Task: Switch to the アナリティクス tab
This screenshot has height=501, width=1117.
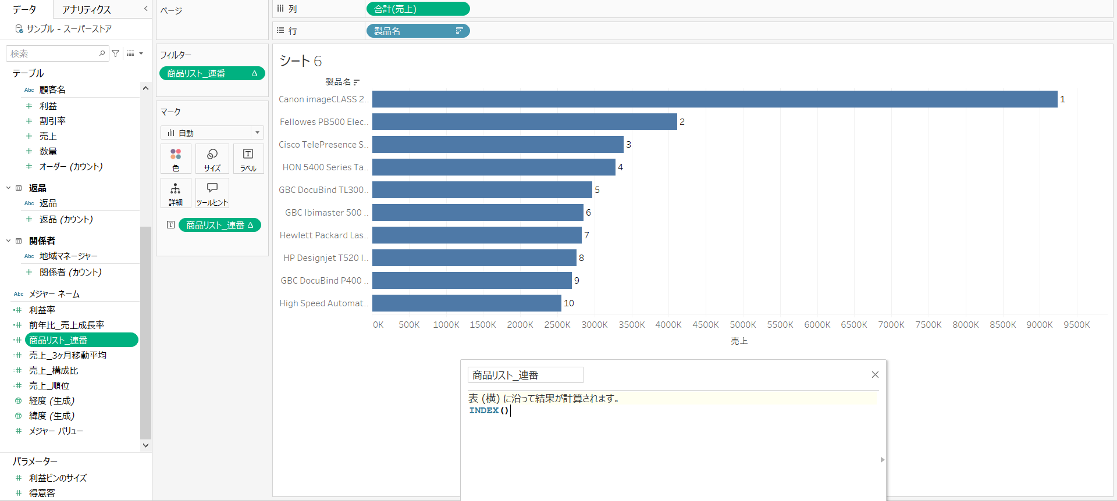Action: coord(86,9)
